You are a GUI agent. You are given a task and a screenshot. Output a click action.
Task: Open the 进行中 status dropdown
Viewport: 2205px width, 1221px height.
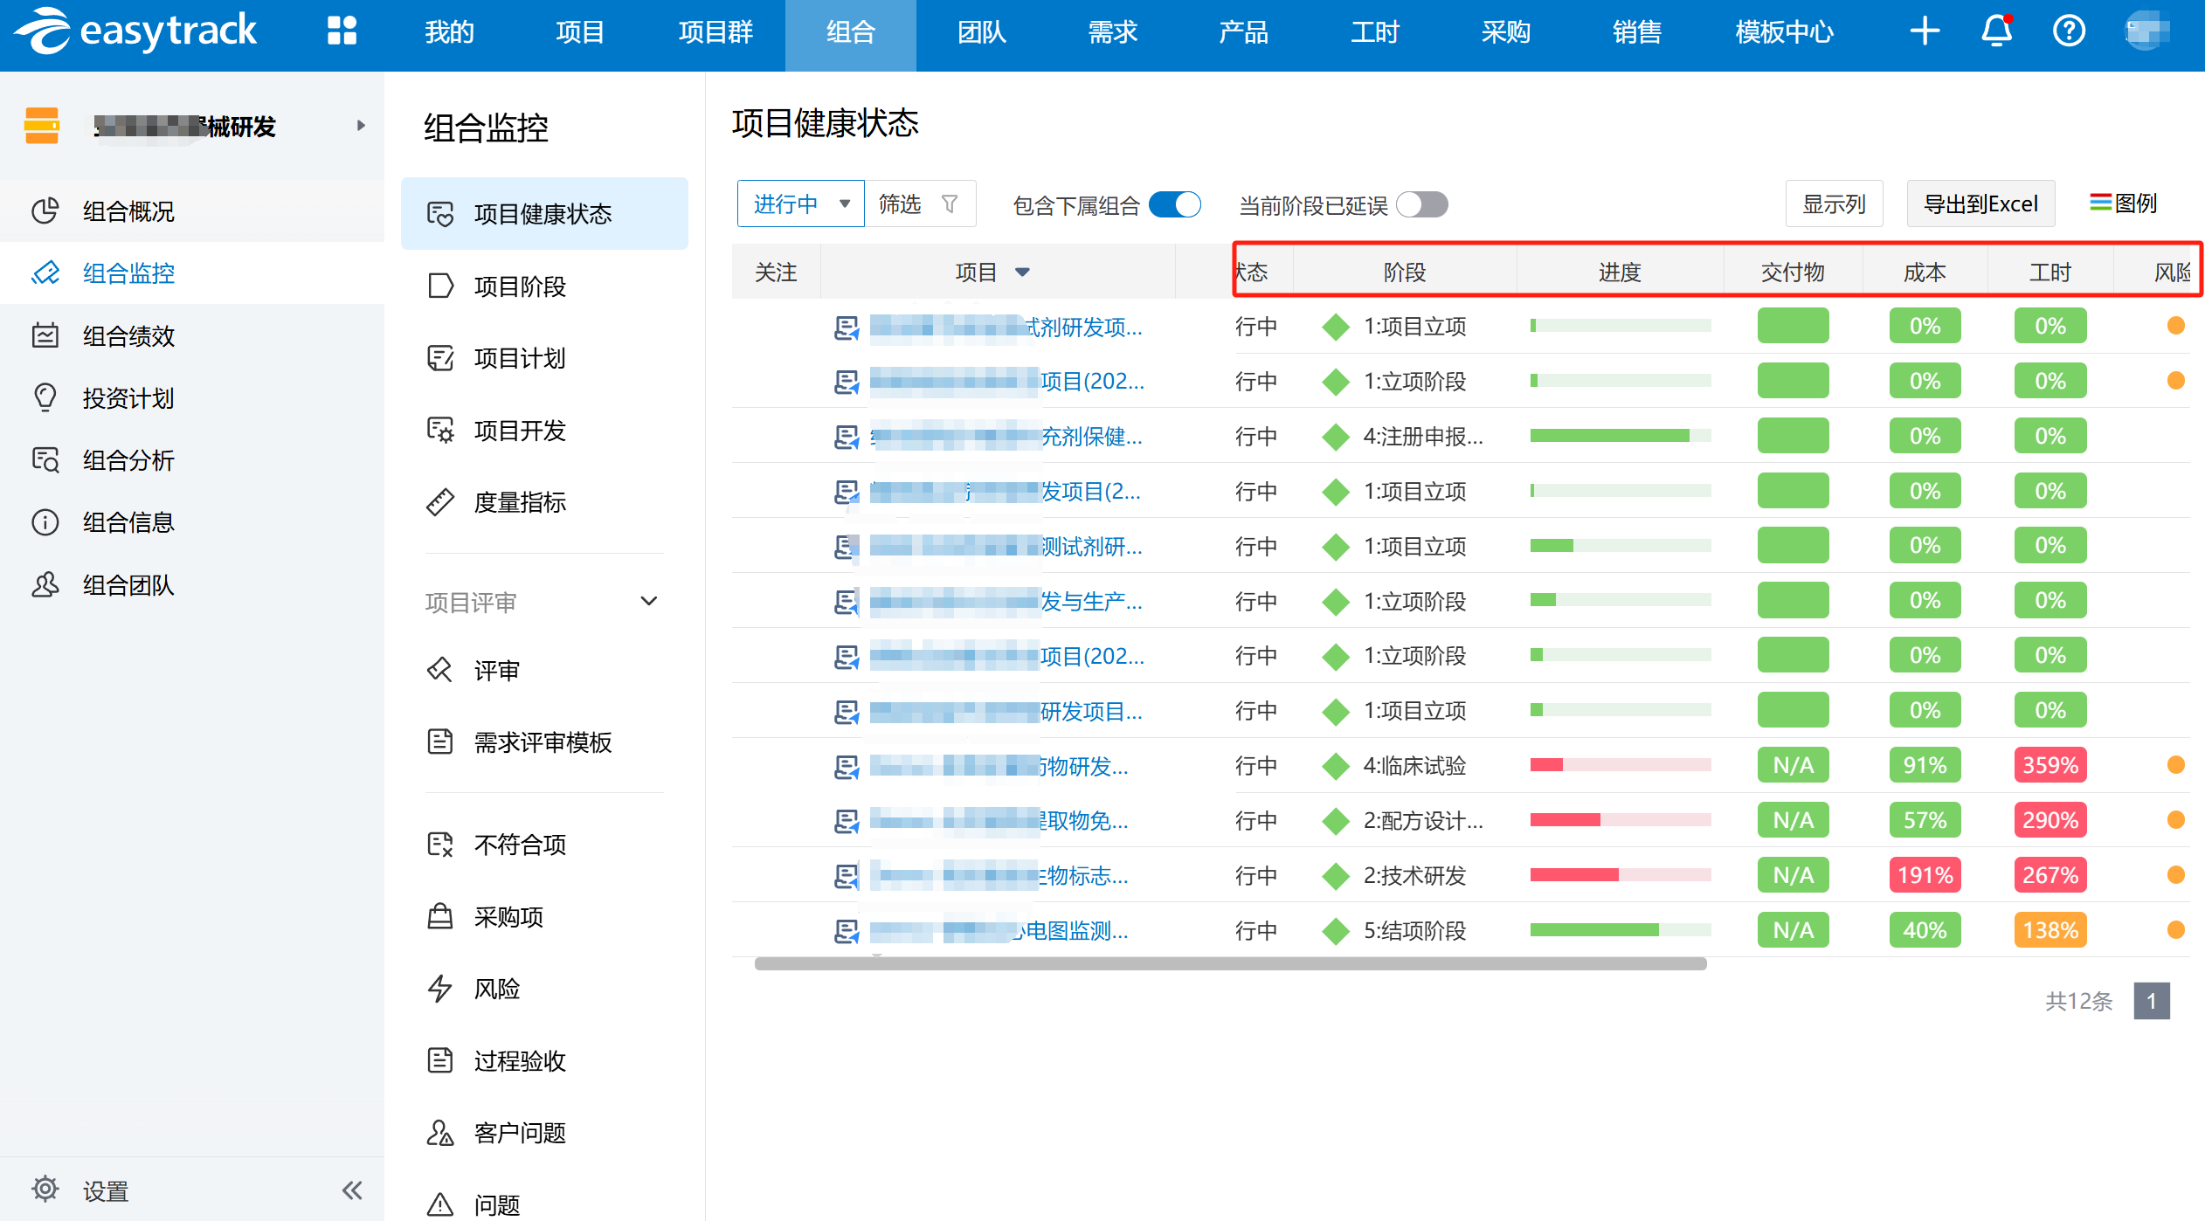click(x=800, y=204)
